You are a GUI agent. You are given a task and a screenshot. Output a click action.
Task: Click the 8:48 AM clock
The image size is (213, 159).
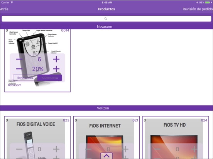tap(107, 2)
